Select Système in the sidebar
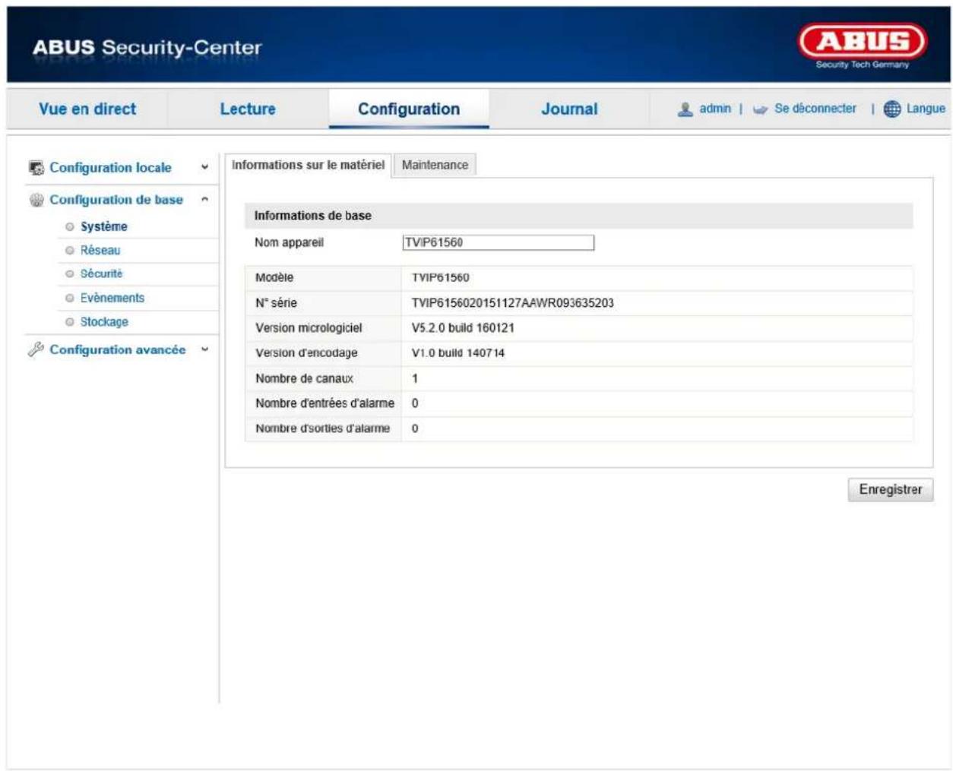Image resolution: width=953 pixels, height=771 pixels. 104,226
